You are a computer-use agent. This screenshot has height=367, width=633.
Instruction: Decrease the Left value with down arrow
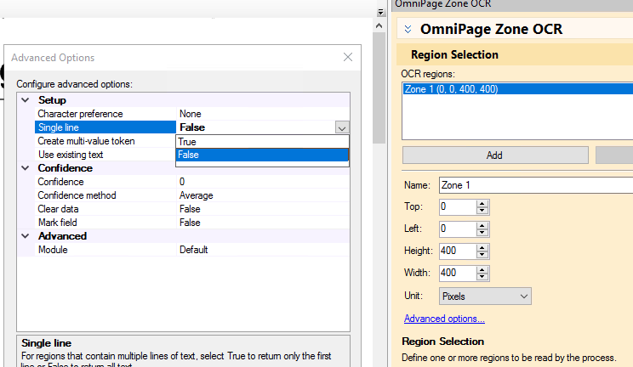click(x=482, y=233)
